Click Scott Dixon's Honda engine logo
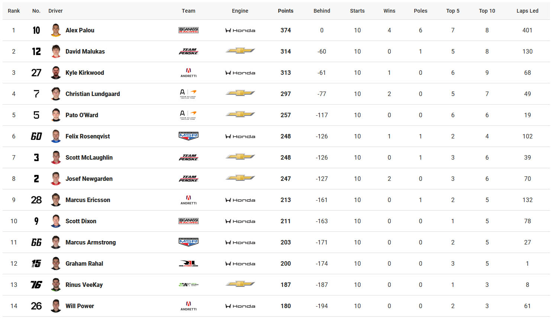The height and width of the screenshot is (320, 553). (240, 221)
